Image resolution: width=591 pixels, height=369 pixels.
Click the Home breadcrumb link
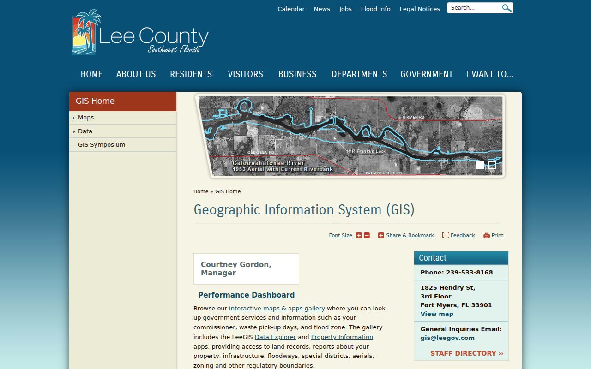pos(201,191)
